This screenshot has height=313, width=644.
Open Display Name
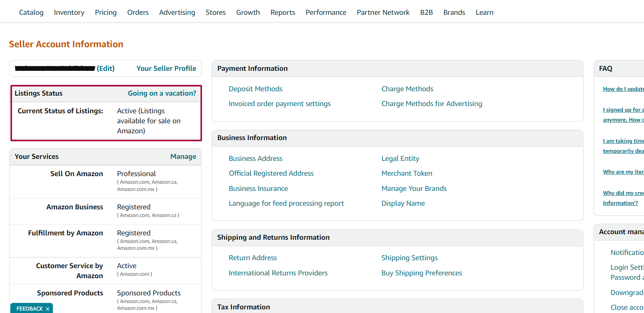coord(403,203)
